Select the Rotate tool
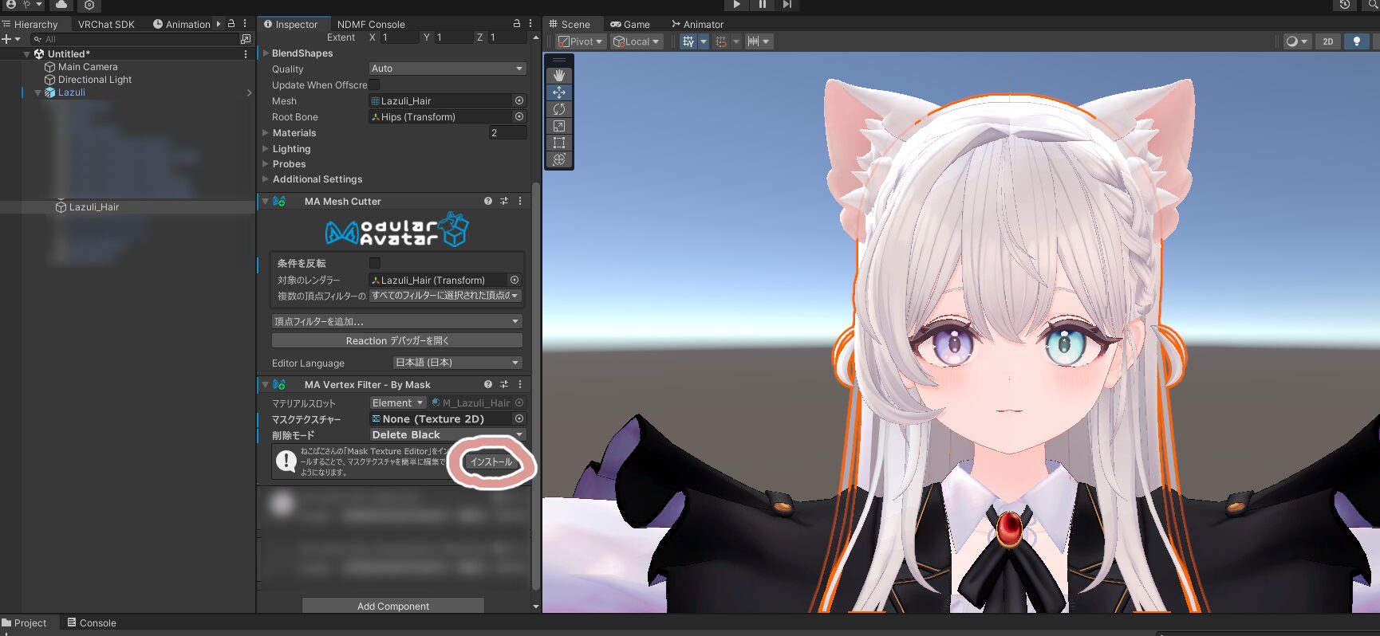Screen dimensions: 1380x636 point(558,109)
